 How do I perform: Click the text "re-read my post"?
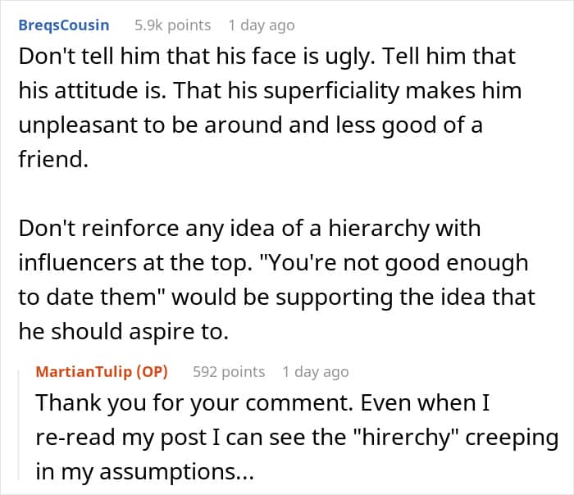(x=121, y=438)
